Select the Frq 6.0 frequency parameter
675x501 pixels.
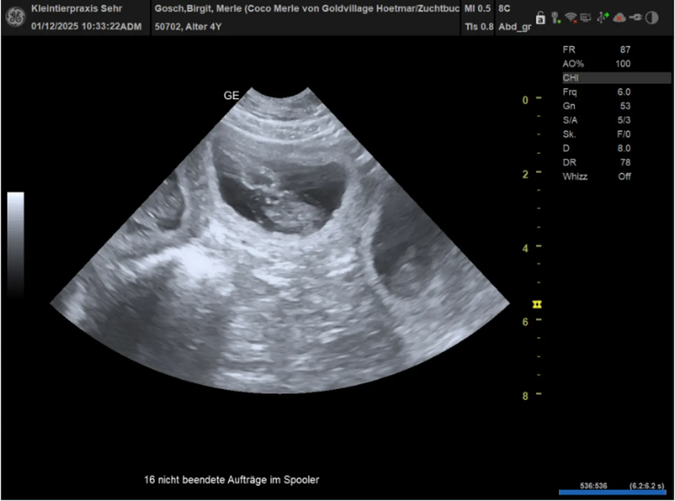pyautogui.click(x=596, y=92)
